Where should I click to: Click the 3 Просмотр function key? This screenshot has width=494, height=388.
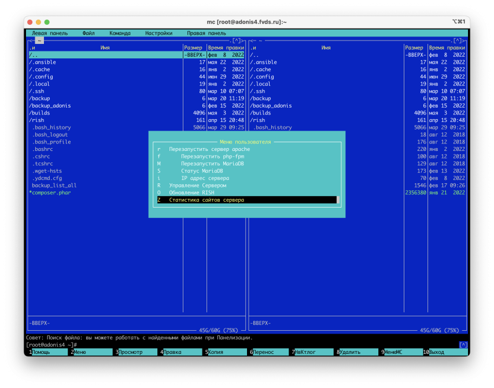[136, 352]
